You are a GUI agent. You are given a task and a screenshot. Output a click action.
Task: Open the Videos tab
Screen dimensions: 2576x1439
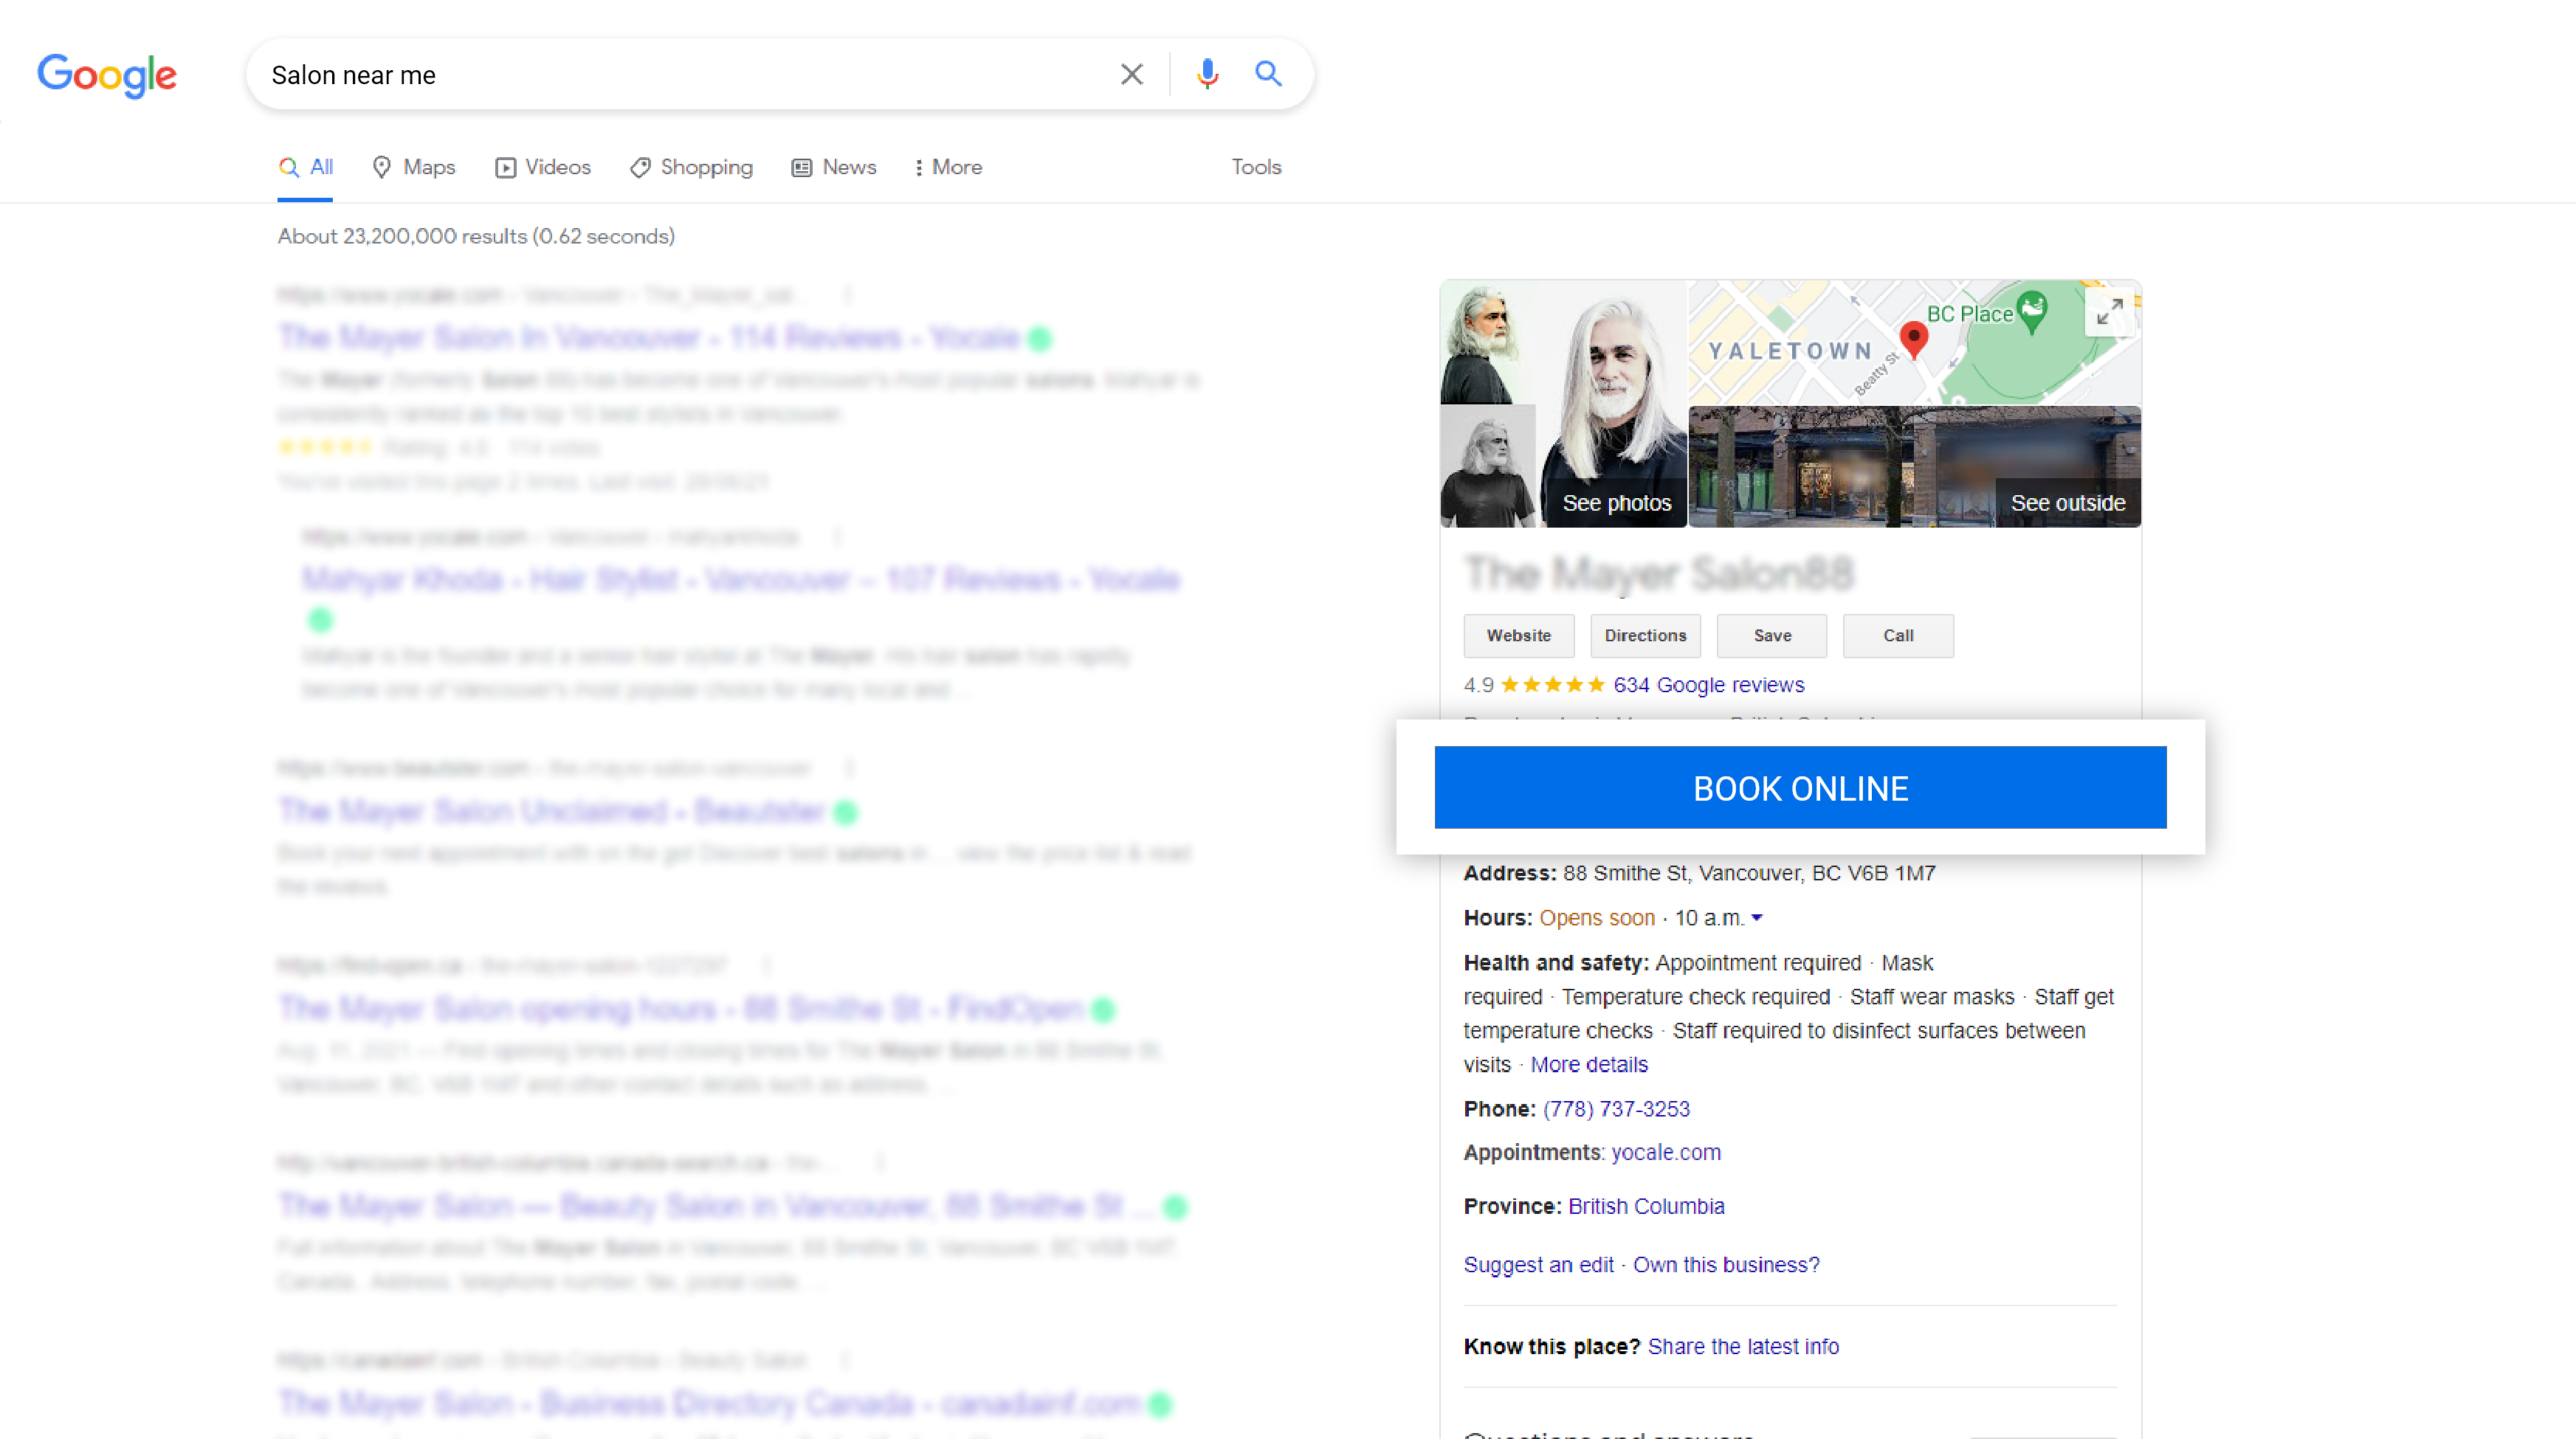point(543,167)
